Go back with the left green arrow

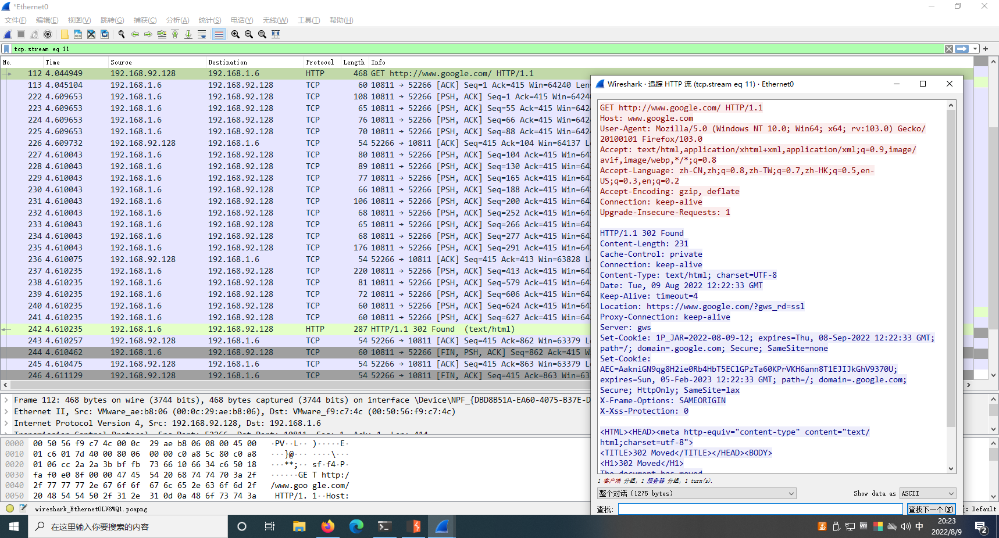tap(135, 34)
